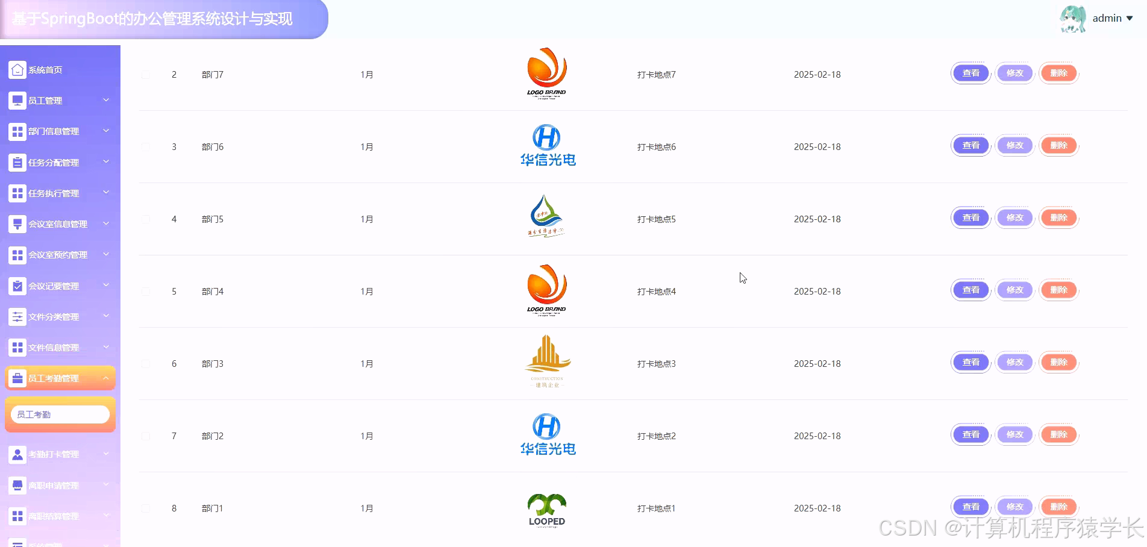Tick the checkbox for row 部门7
Viewport: 1147px width, 547px height.
pyautogui.click(x=146, y=75)
